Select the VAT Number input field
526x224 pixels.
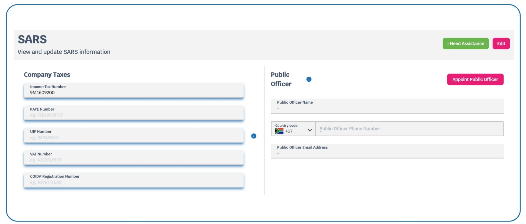[134, 157]
